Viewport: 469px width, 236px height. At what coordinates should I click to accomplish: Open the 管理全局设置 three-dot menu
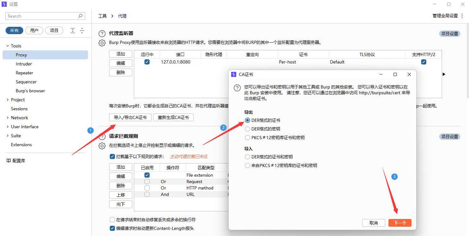click(x=462, y=16)
